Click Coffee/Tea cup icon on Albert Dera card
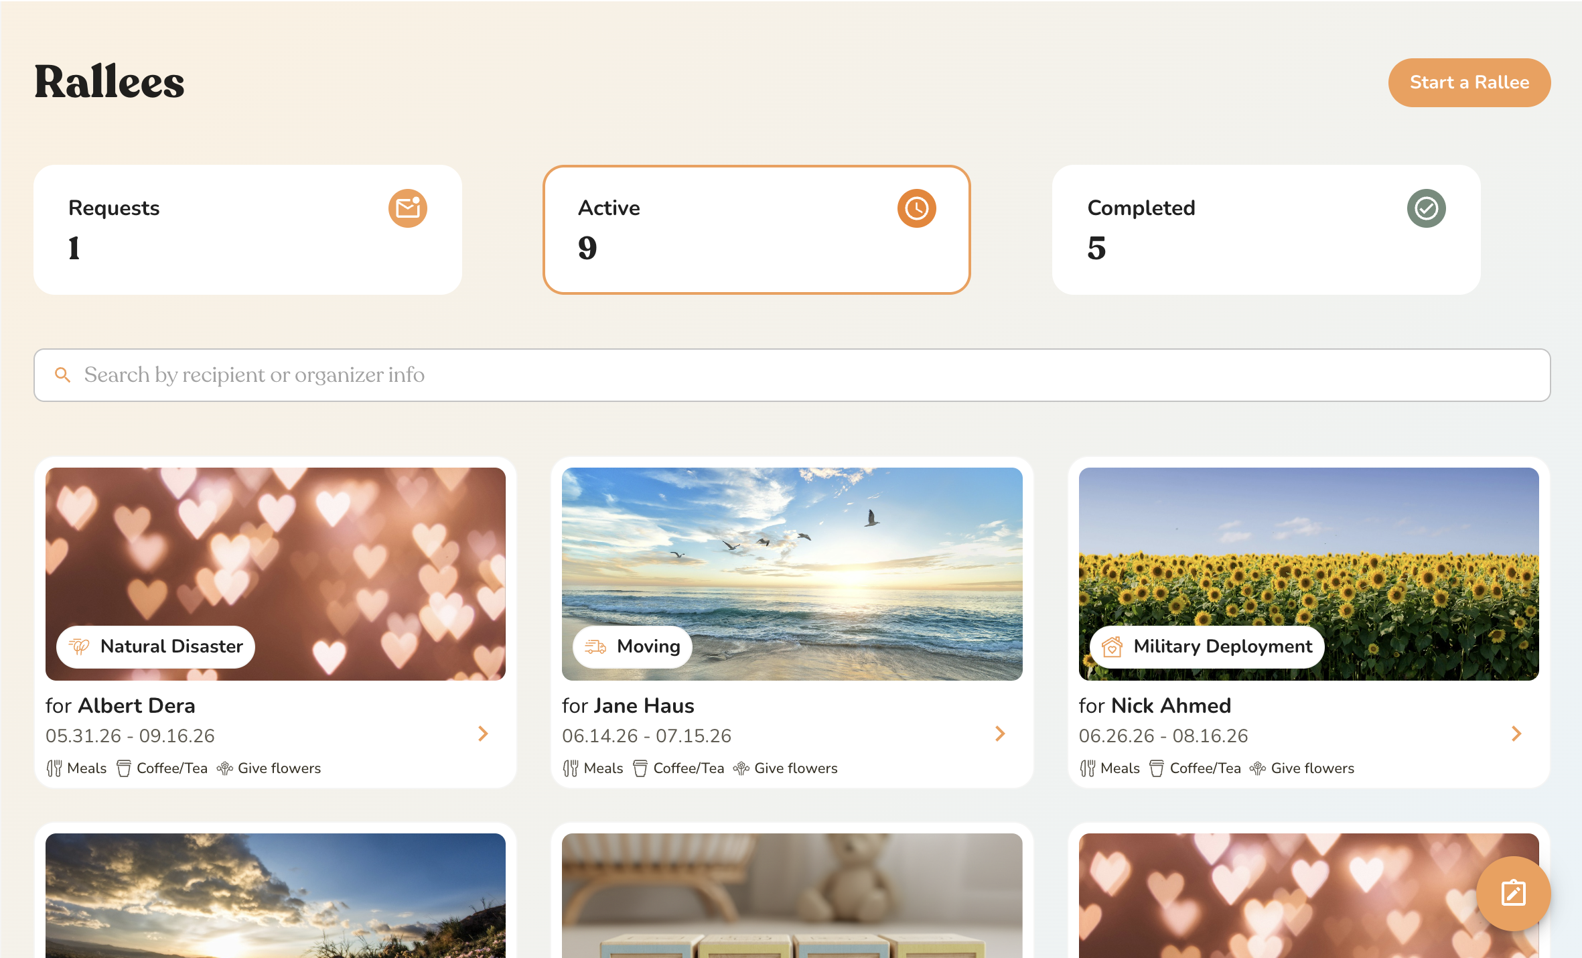Viewport: 1582px width, 958px height. click(x=124, y=768)
